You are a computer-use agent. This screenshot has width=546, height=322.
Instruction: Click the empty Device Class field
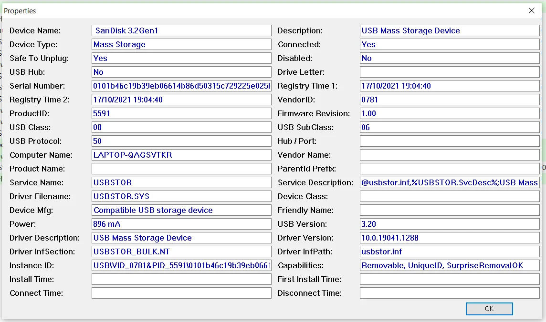(x=450, y=196)
